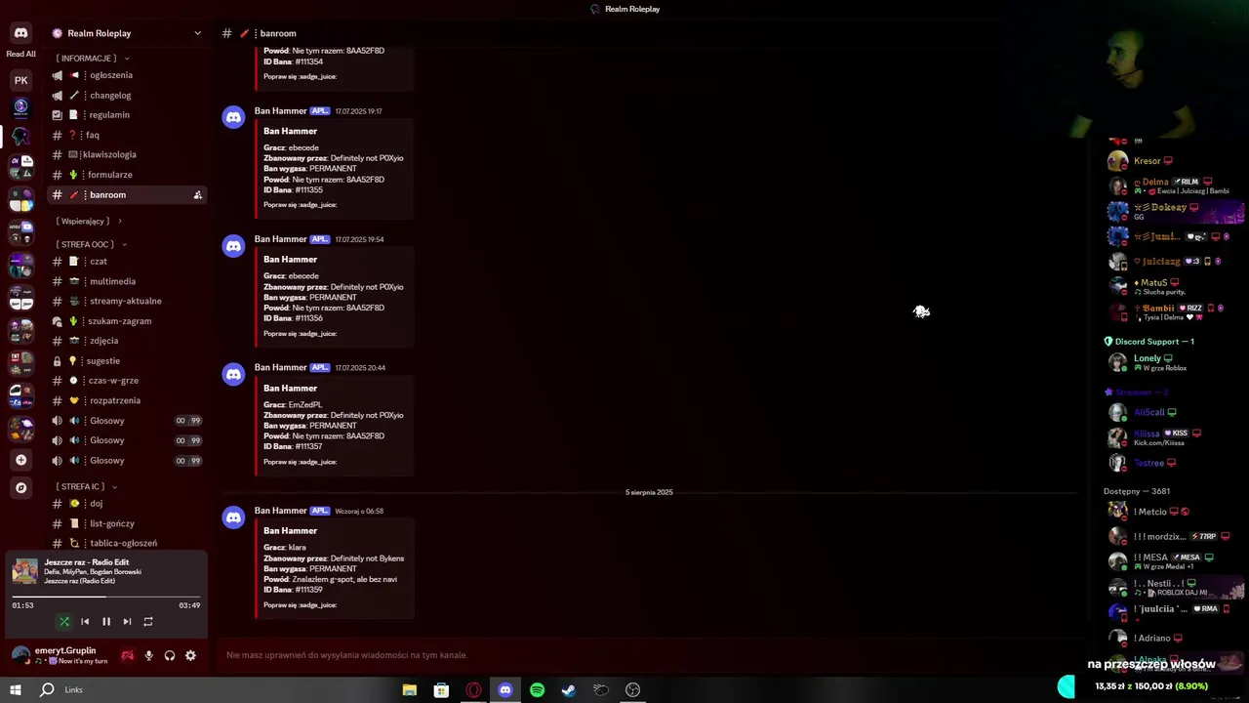Skip to the next track
The image size is (1249, 703).
[x=127, y=621]
